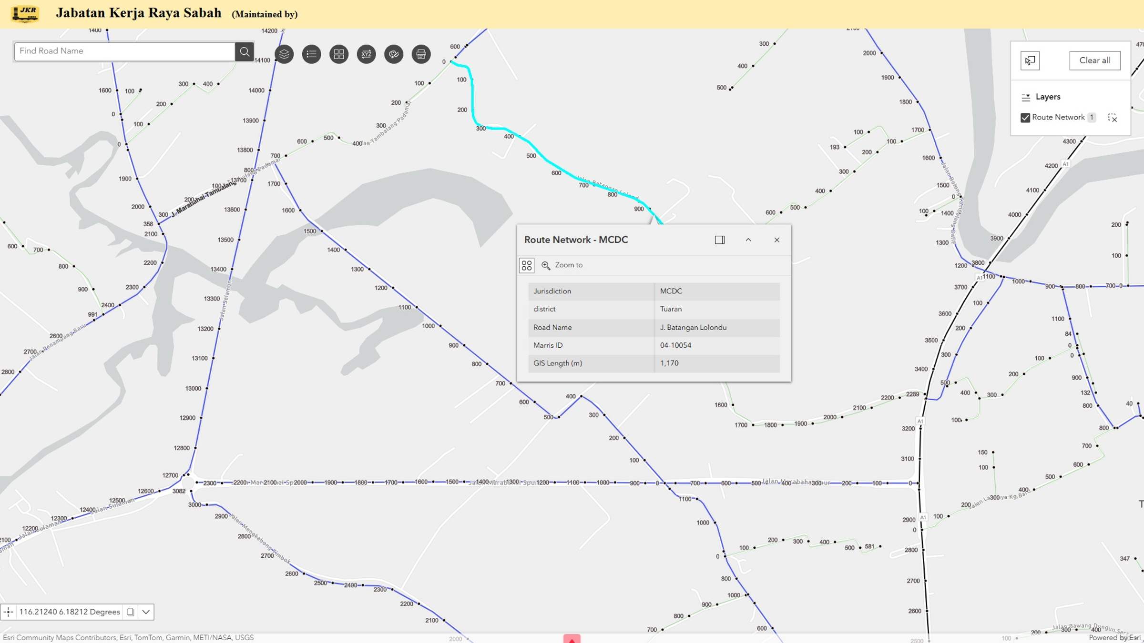Open the legend list widget
The height and width of the screenshot is (643, 1144).
[x=311, y=54]
